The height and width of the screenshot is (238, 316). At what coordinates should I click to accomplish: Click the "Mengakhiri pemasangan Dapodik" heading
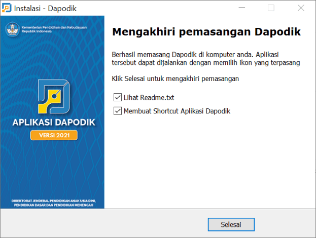[206, 32]
